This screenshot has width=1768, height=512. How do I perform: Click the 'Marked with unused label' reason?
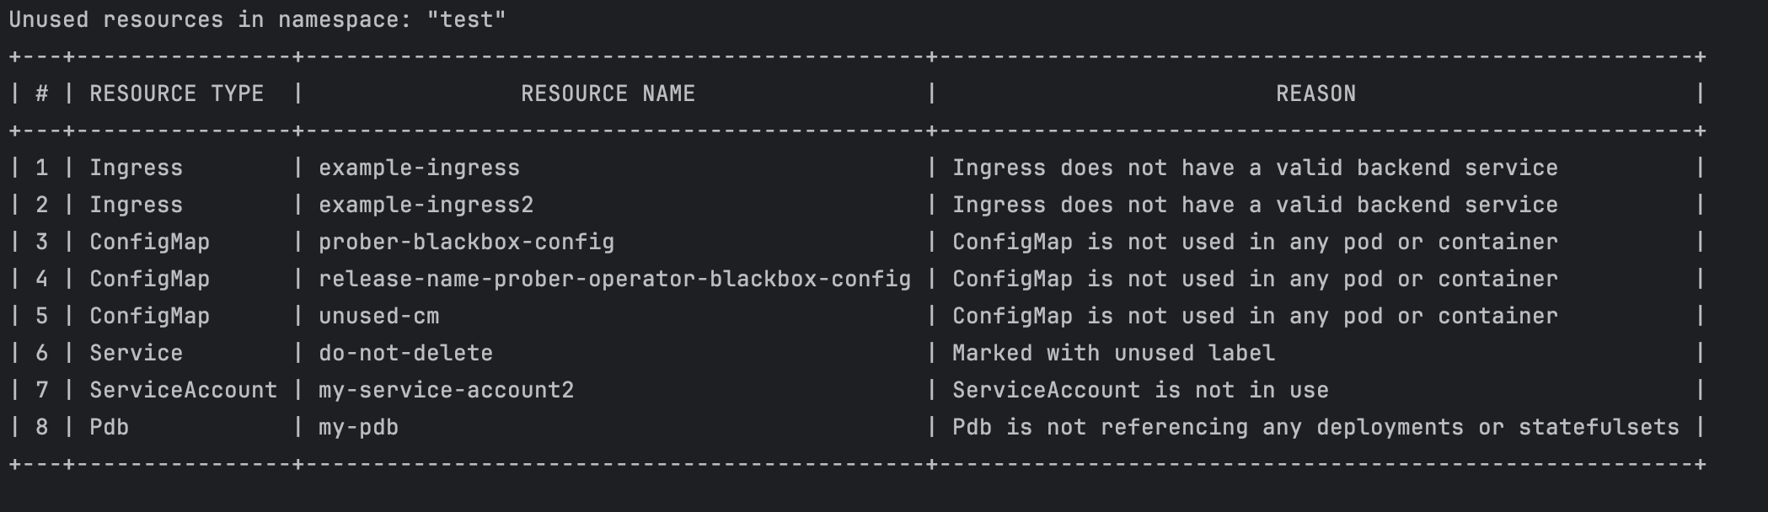point(1113,353)
